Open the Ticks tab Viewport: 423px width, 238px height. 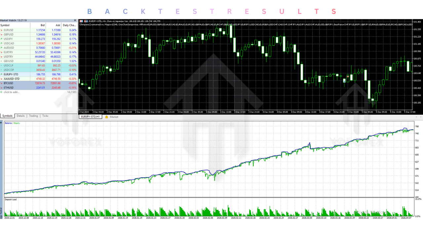tap(45, 116)
